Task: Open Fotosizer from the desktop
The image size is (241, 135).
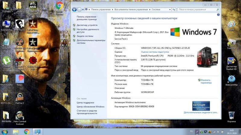Action: (231, 44)
